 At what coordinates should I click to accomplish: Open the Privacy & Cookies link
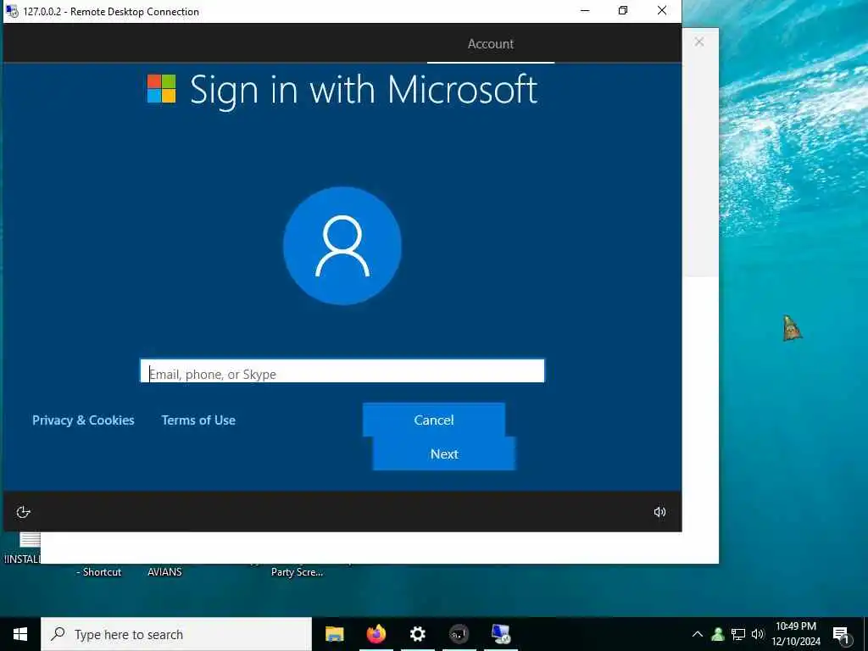(x=83, y=420)
